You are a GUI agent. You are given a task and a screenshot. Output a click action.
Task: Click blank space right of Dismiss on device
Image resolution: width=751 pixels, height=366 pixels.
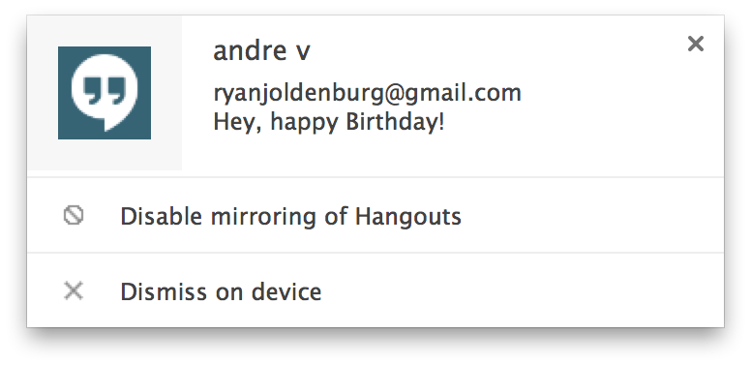click(522, 290)
